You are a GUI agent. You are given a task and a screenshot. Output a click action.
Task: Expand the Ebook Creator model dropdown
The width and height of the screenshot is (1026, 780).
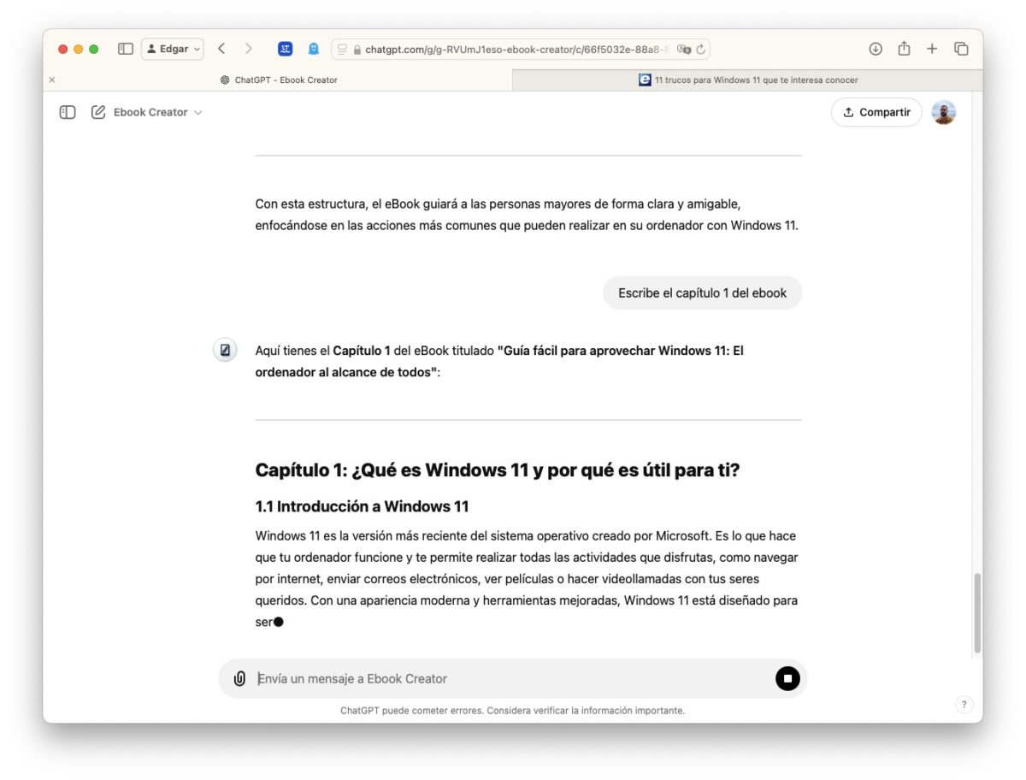(x=158, y=112)
